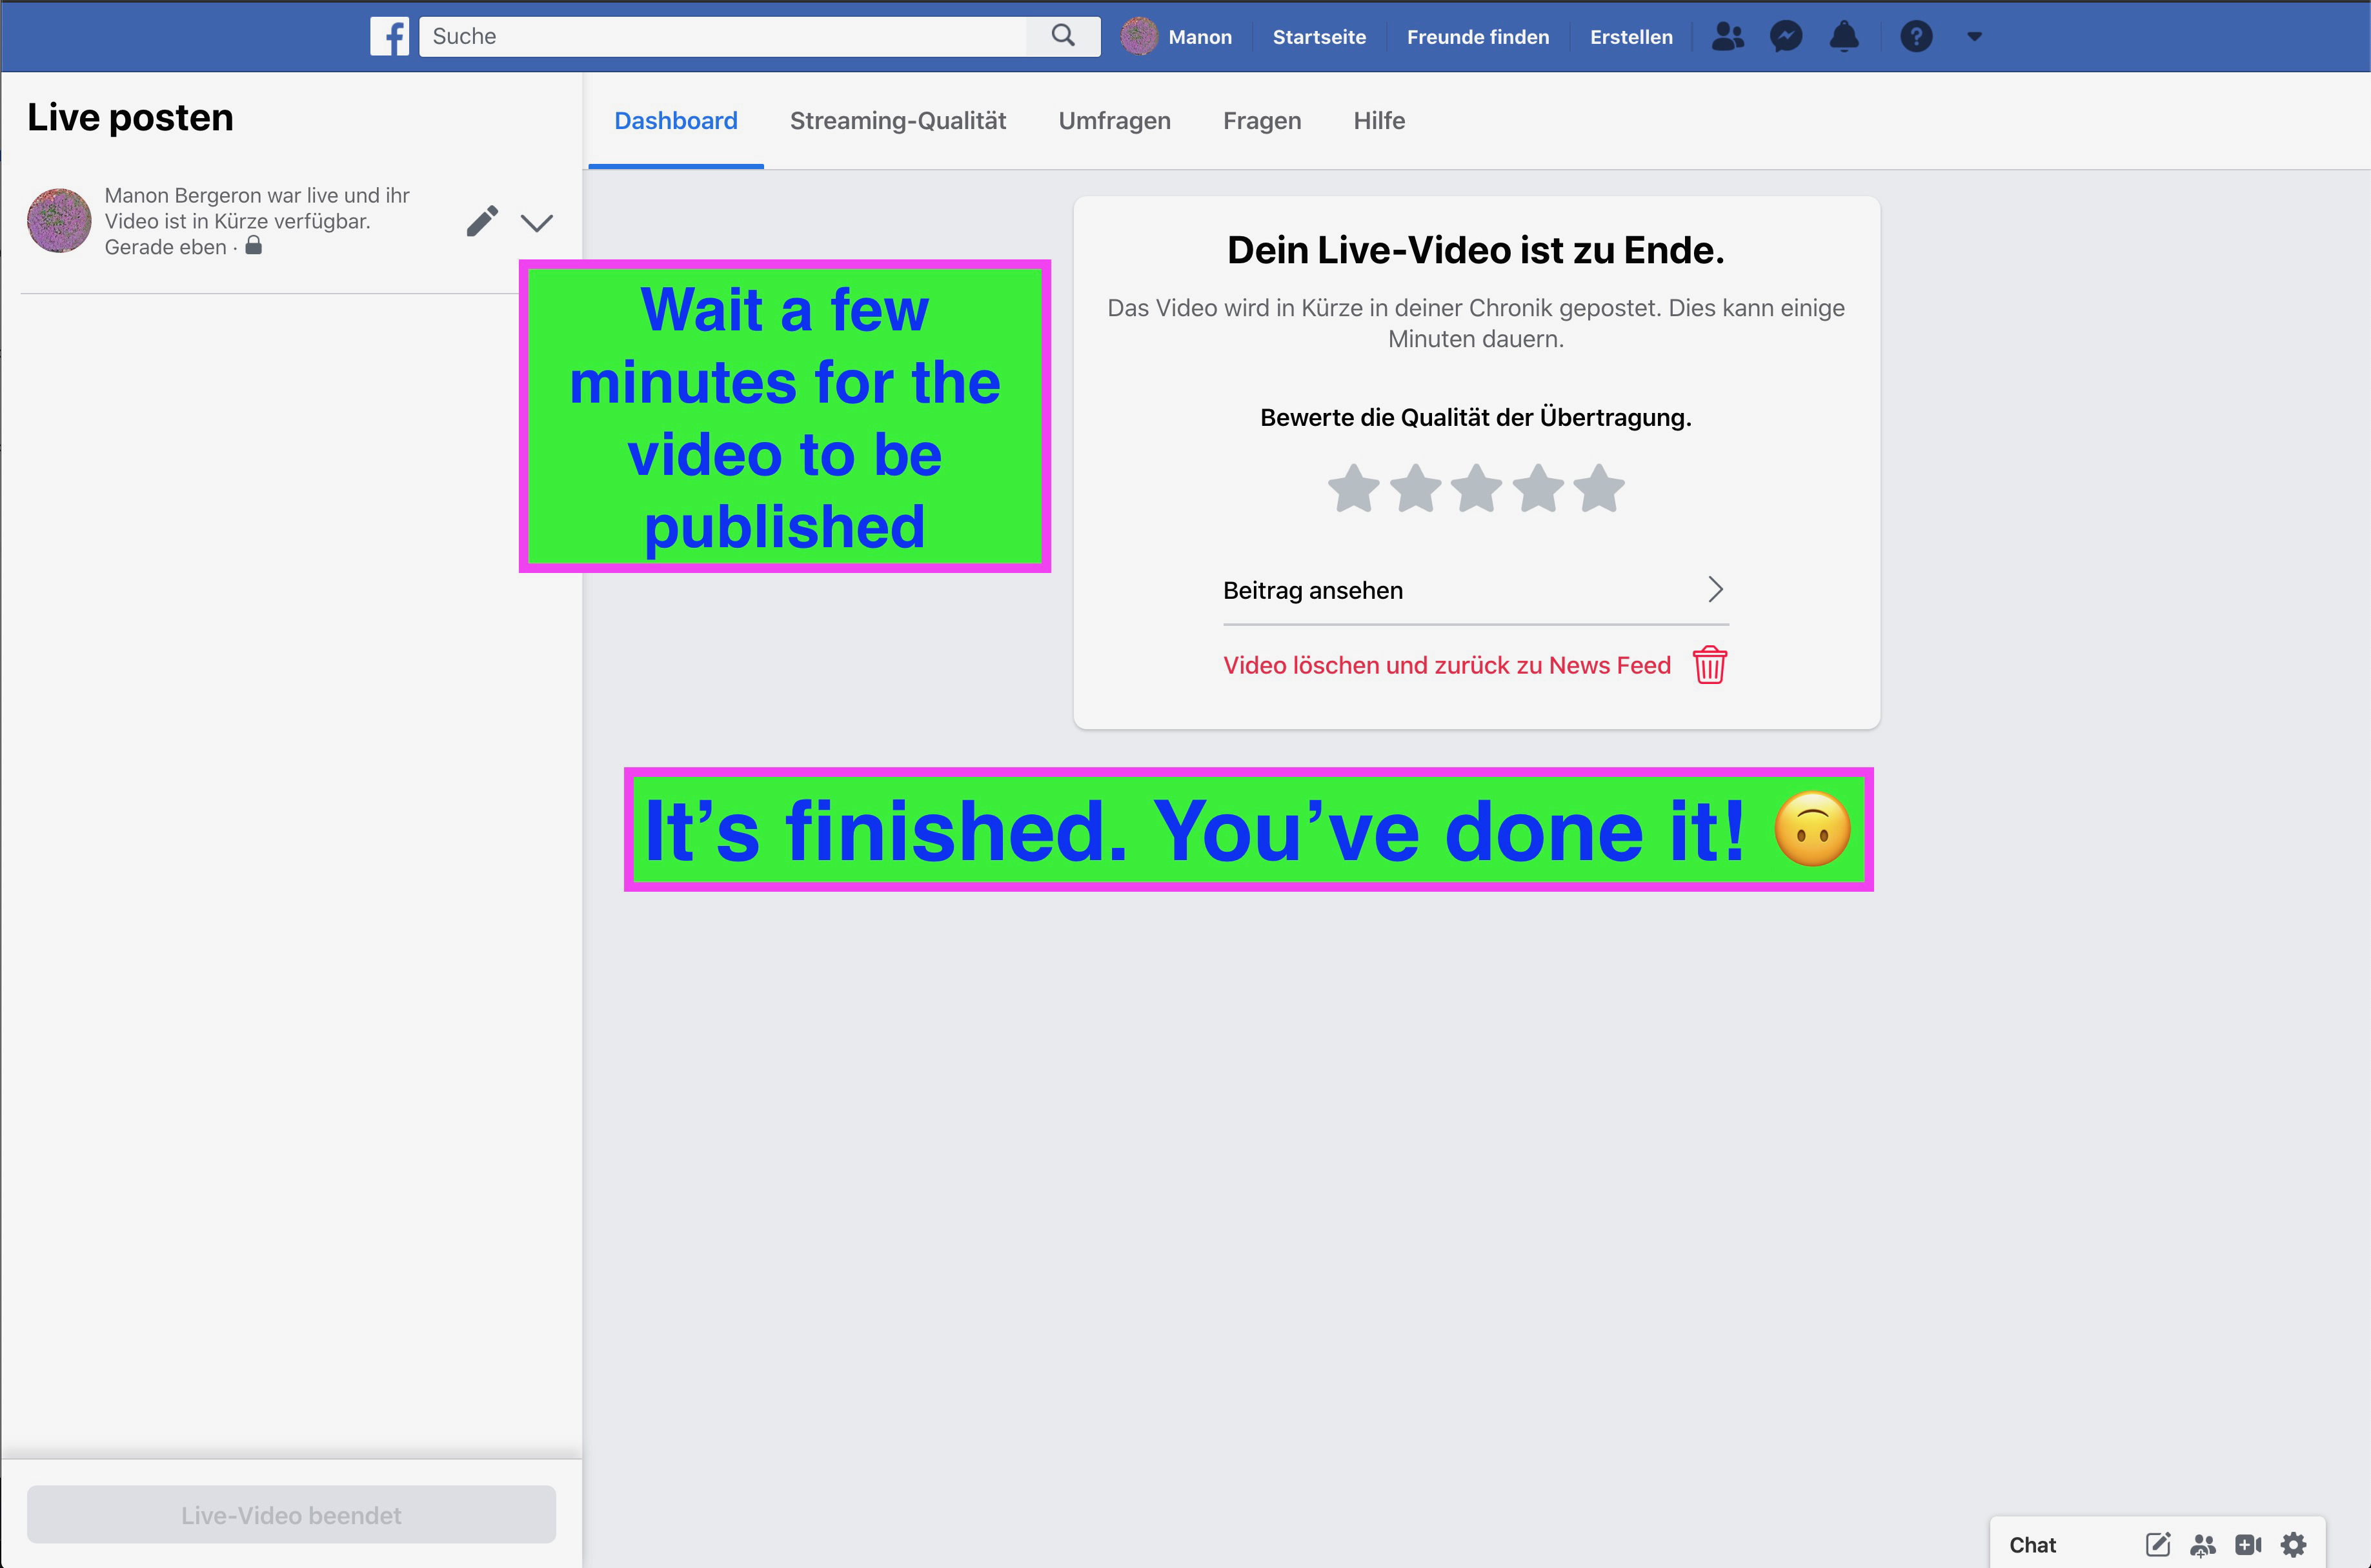
Task: Start new message in Chat bar
Action: tap(2157, 1544)
